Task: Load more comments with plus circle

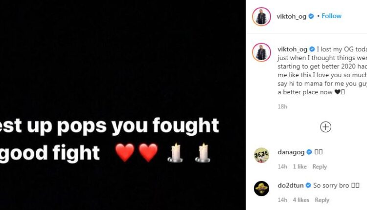Action: tap(325, 127)
